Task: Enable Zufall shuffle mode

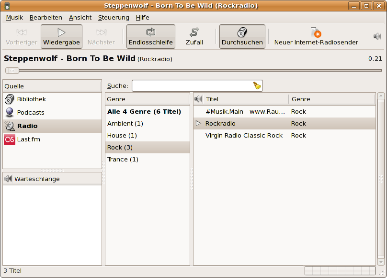Action: 194,37
